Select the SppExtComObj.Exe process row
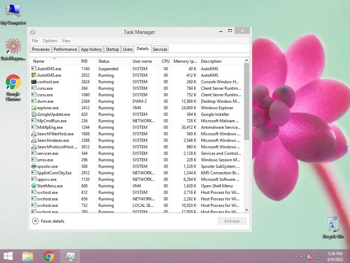This screenshot has width=350, height=263. point(137,173)
